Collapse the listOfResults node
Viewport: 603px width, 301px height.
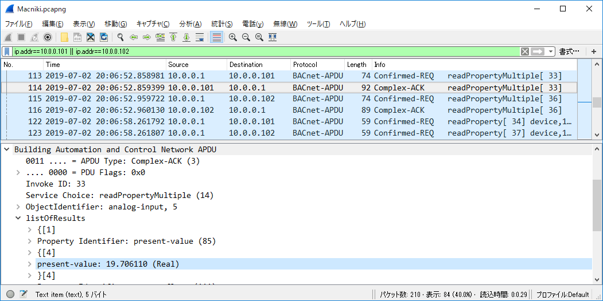point(18,218)
